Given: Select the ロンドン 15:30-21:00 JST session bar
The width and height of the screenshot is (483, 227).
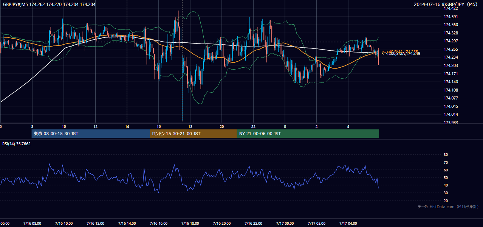Looking at the screenshot, I should [194, 134].
